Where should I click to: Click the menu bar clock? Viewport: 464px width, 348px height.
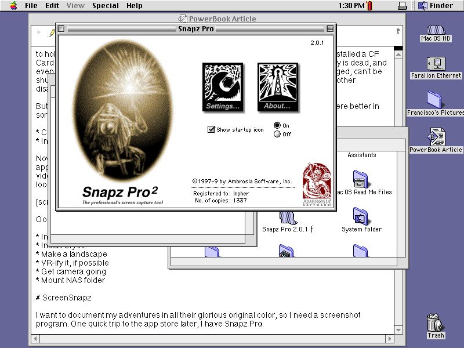point(351,6)
